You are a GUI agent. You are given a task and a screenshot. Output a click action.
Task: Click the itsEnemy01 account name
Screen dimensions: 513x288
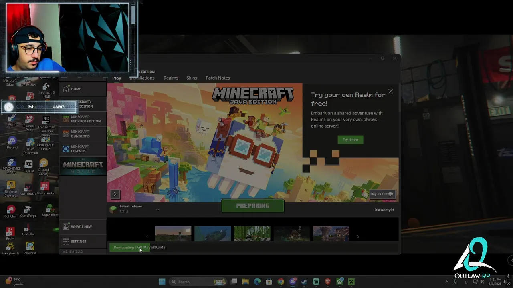click(384, 210)
